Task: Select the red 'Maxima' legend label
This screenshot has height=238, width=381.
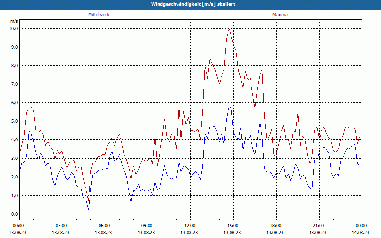Action: pos(280,15)
